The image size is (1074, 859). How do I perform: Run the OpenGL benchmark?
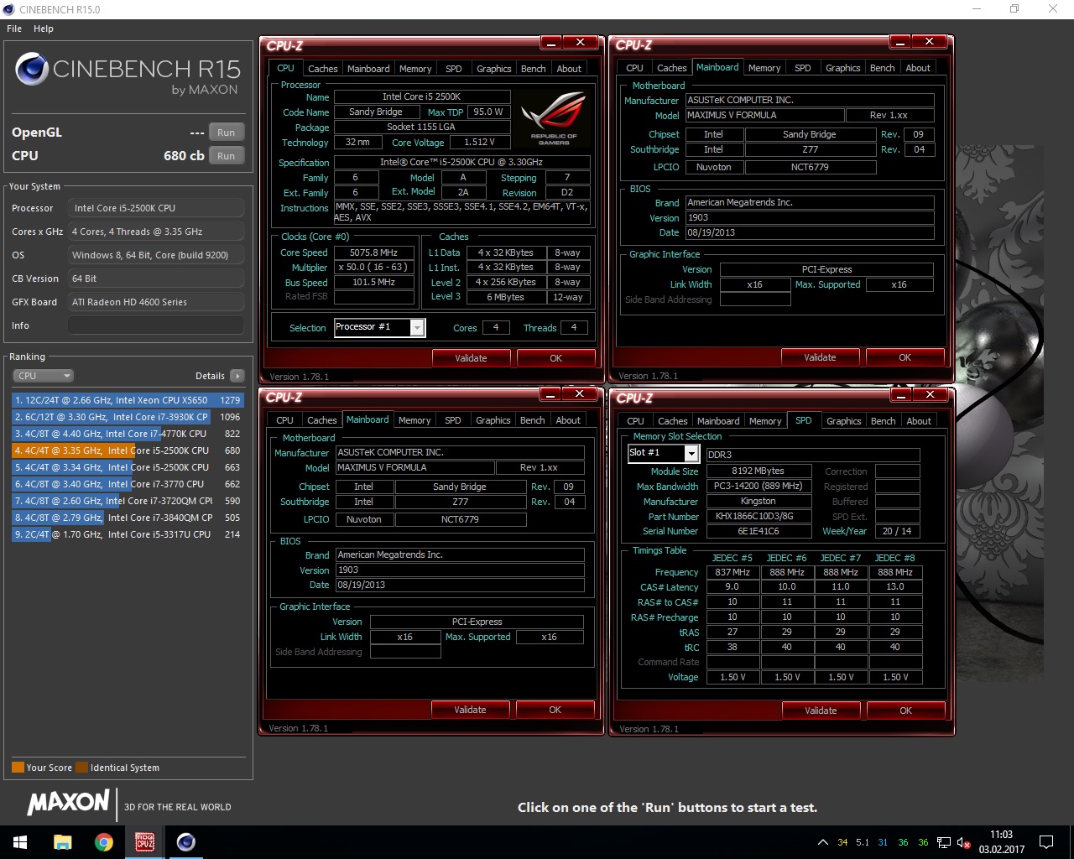tap(226, 133)
